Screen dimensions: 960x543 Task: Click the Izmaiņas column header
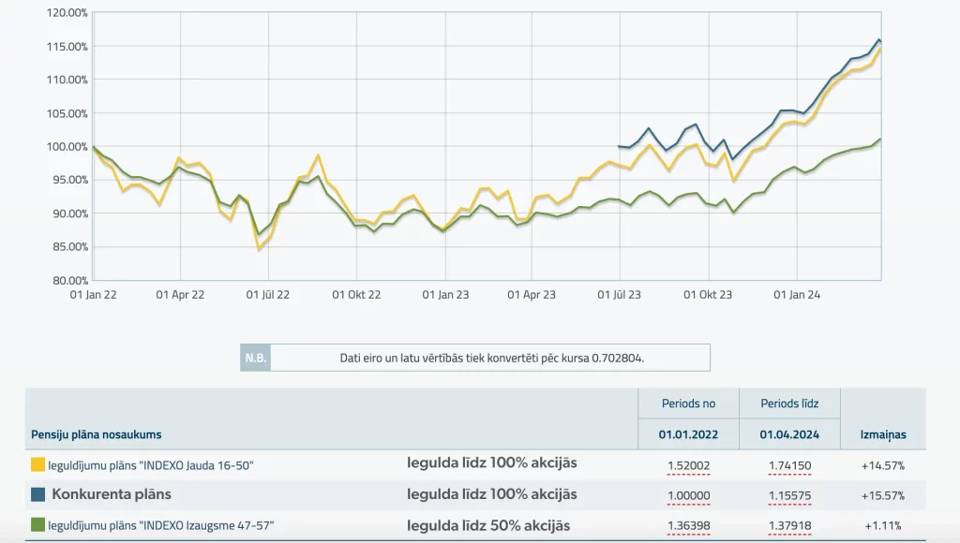pos(883,434)
